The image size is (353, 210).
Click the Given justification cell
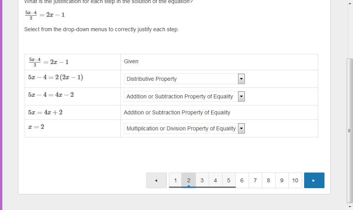[219, 62]
